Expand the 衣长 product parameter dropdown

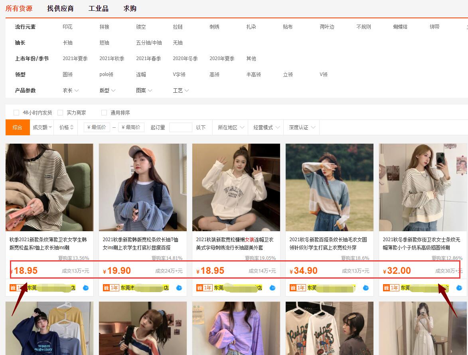[71, 90]
